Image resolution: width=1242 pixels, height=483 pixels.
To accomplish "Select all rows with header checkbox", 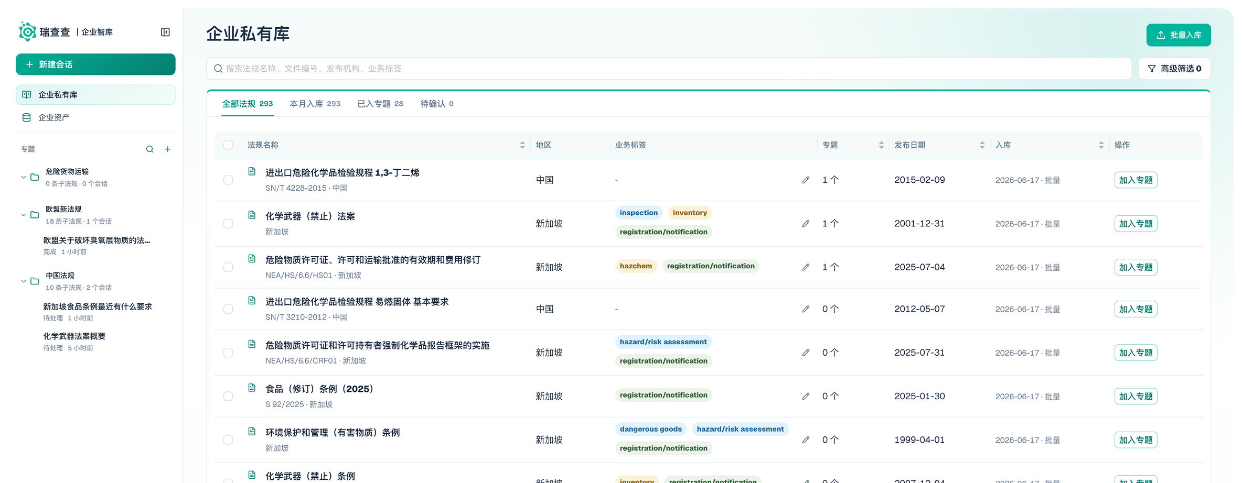I will (228, 145).
